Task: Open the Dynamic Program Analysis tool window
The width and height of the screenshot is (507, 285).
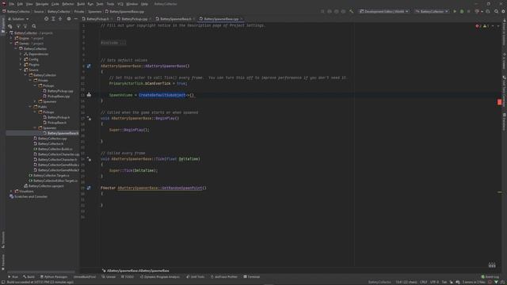Action: click(x=160, y=277)
